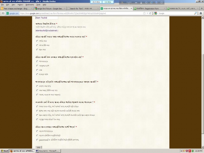
Task: Open the File menu
Action: tap(2, 5)
